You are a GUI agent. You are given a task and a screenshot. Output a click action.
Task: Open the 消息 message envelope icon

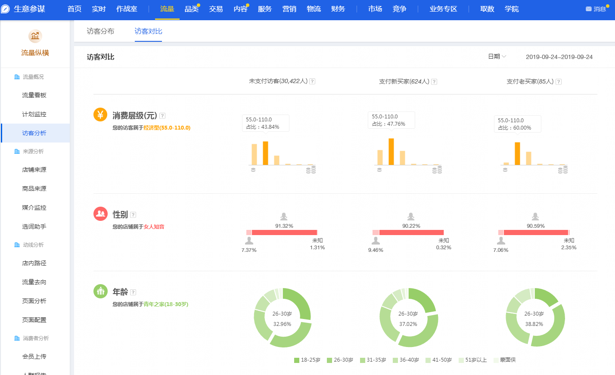(x=588, y=9)
